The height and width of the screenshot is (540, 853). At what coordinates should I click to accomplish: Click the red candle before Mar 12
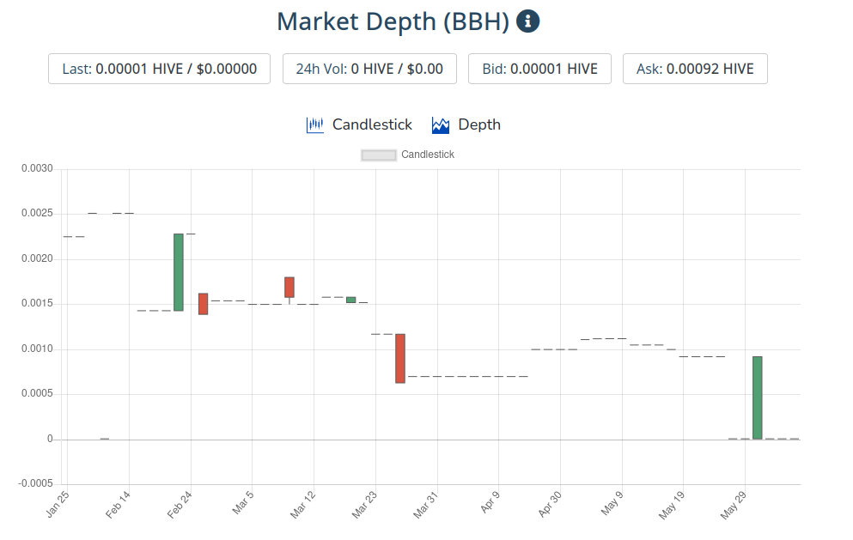pos(289,287)
